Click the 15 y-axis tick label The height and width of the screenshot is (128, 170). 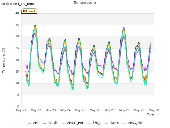point(17,71)
